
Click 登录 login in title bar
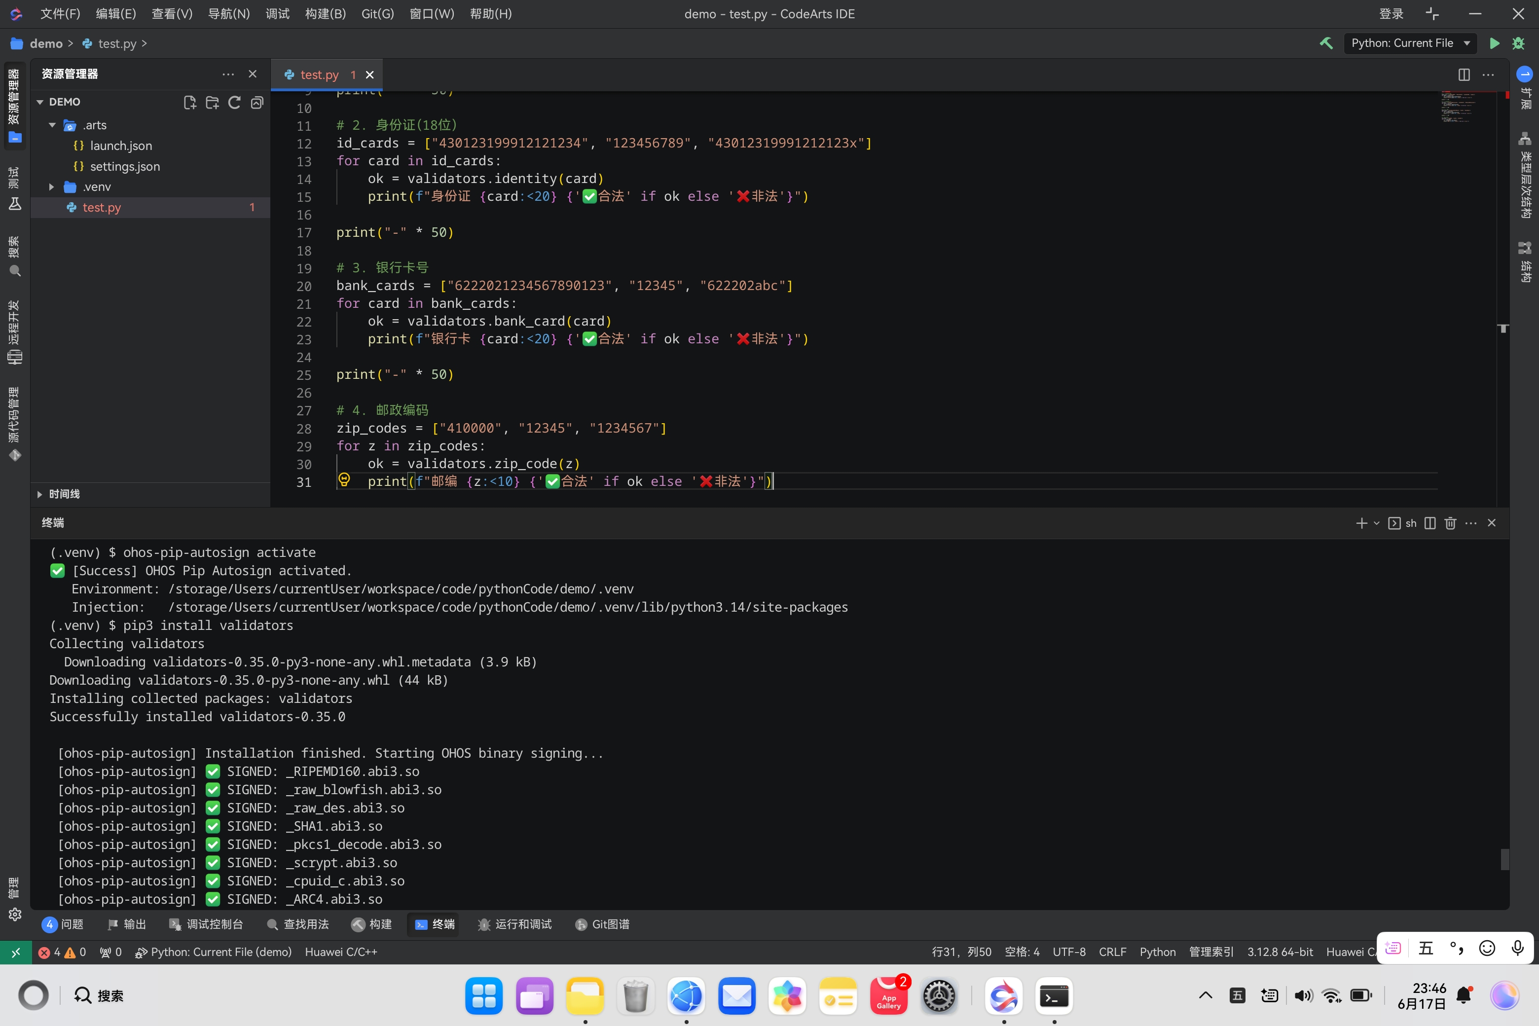[1391, 14]
